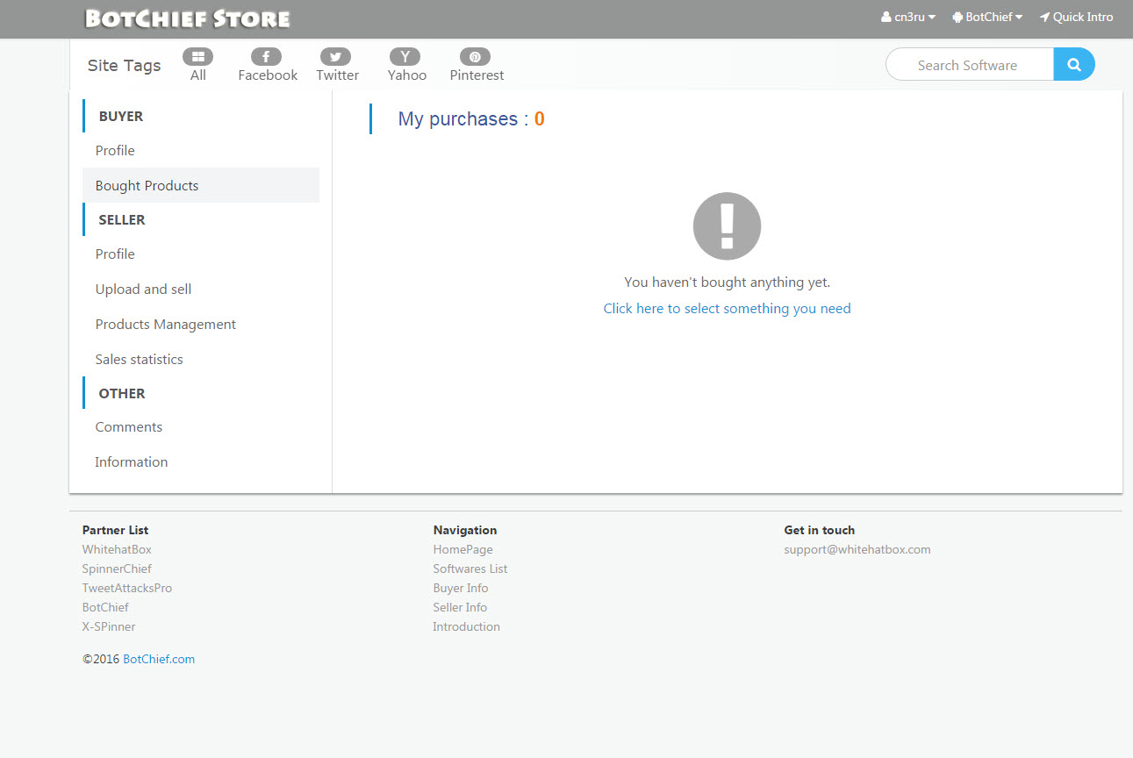Open SpinnerChief partner link in footer
The height and width of the screenshot is (758, 1133).
pos(117,569)
